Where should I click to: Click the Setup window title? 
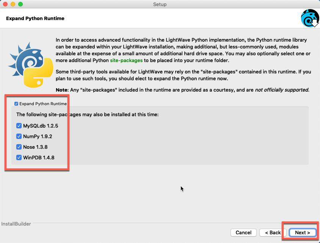(x=160, y=4)
